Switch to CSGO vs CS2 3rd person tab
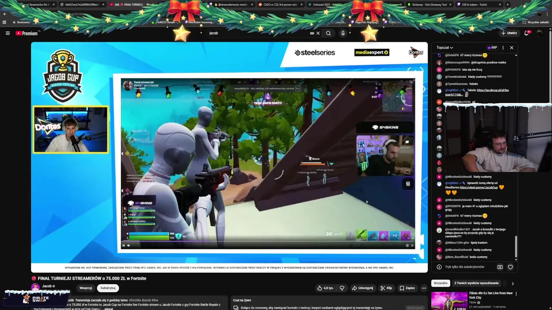The height and width of the screenshot is (310, 552). click(x=280, y=4)
